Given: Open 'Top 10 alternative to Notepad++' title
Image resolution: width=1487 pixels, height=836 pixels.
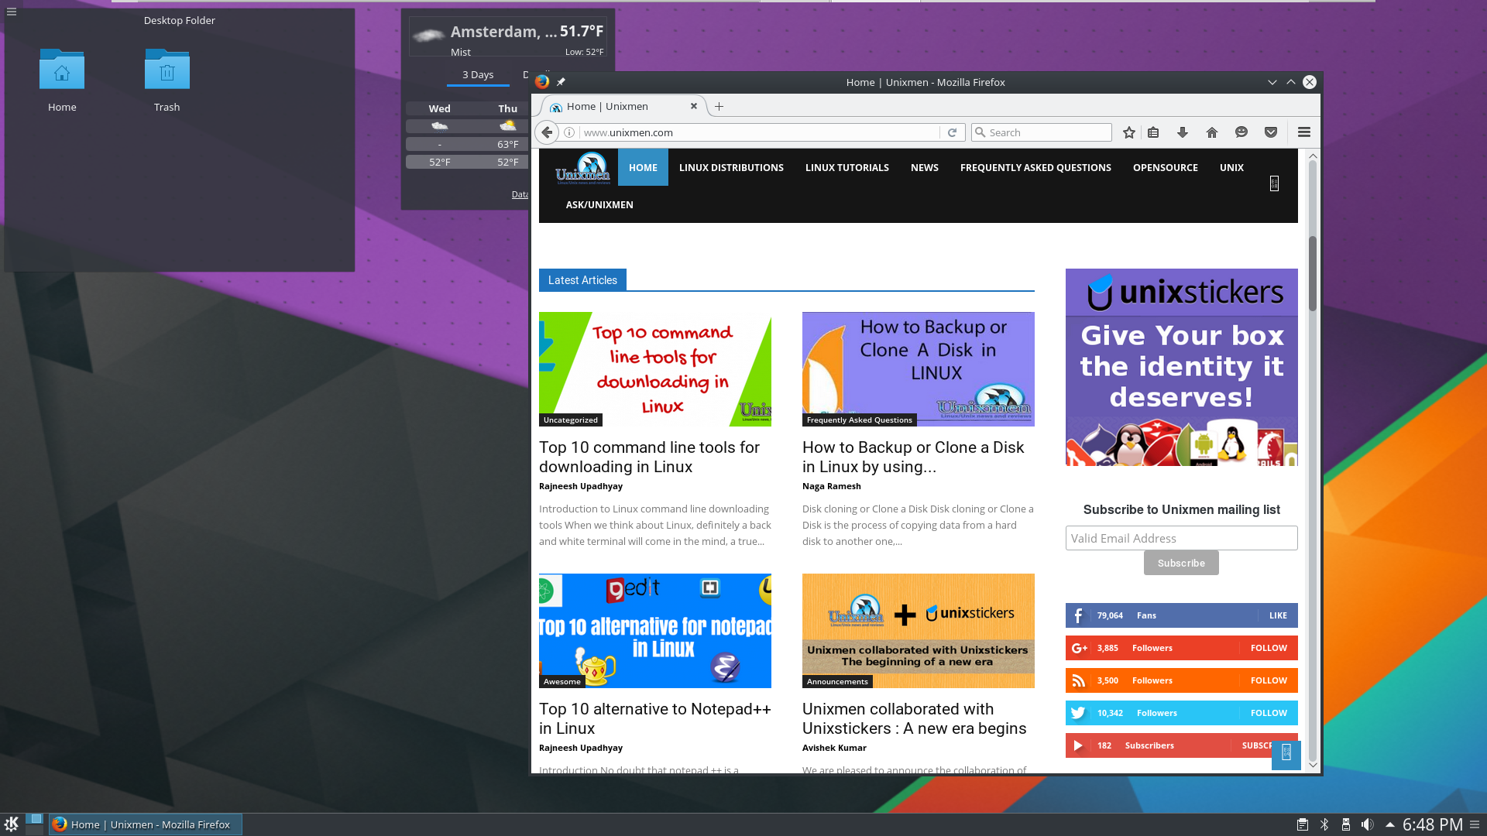Looking at the screenshot, I should (x=655, y=718).
